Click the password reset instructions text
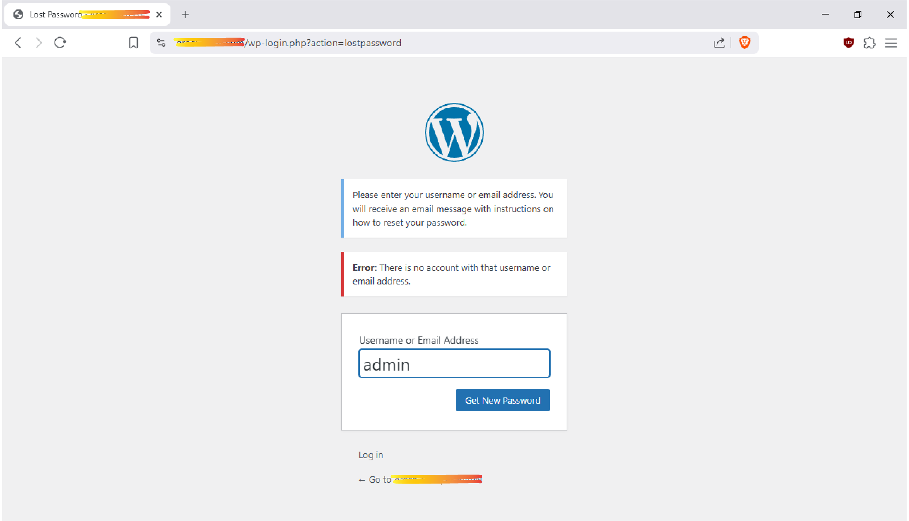Viewport: 909px width, 521px height. (x=453, y=209)
